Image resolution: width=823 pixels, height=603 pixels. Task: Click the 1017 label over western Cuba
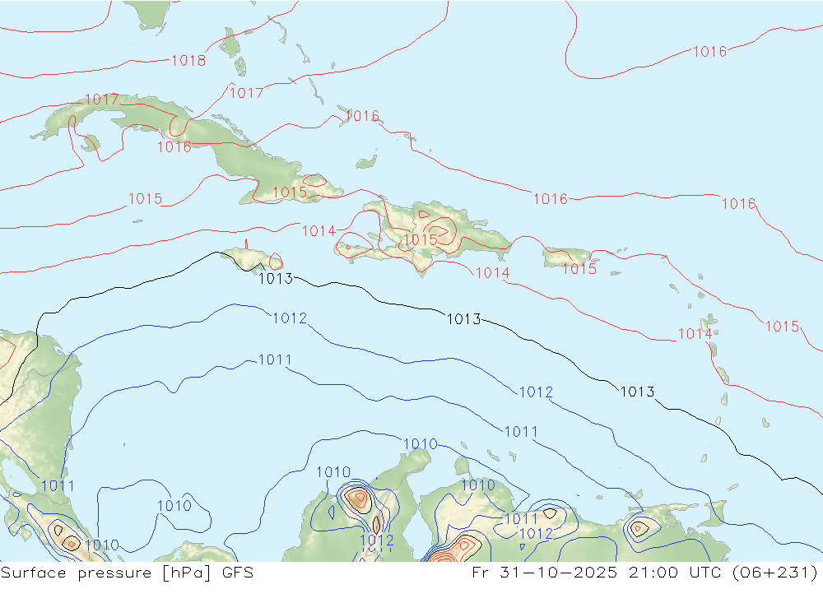[102, 100]
